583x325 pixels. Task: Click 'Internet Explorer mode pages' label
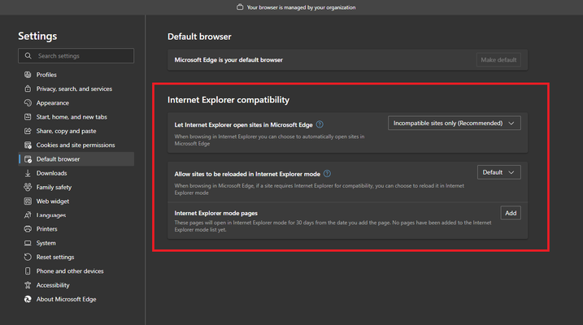pos(216,213)
